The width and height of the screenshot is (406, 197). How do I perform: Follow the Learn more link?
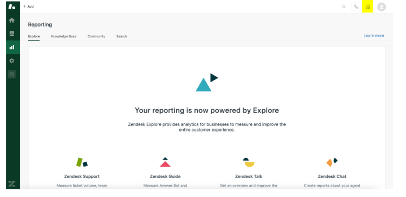click(x=374, y=36)
